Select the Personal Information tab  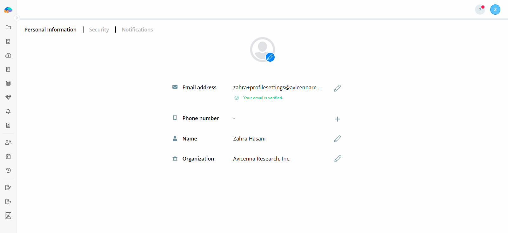[x=50, y=30]
